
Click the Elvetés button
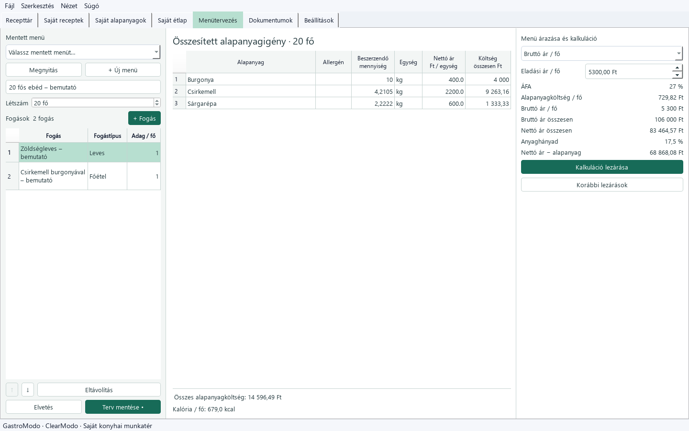pos(44,407)
